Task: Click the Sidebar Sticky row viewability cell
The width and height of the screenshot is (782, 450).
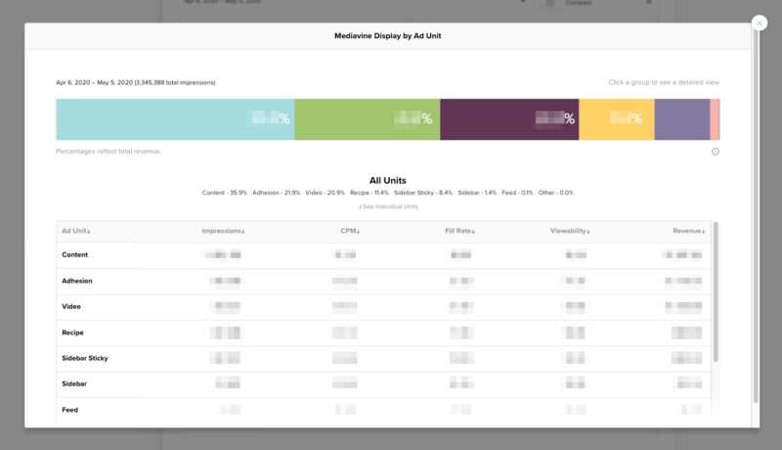Action: pyautogui.click(x=575, y=358)
